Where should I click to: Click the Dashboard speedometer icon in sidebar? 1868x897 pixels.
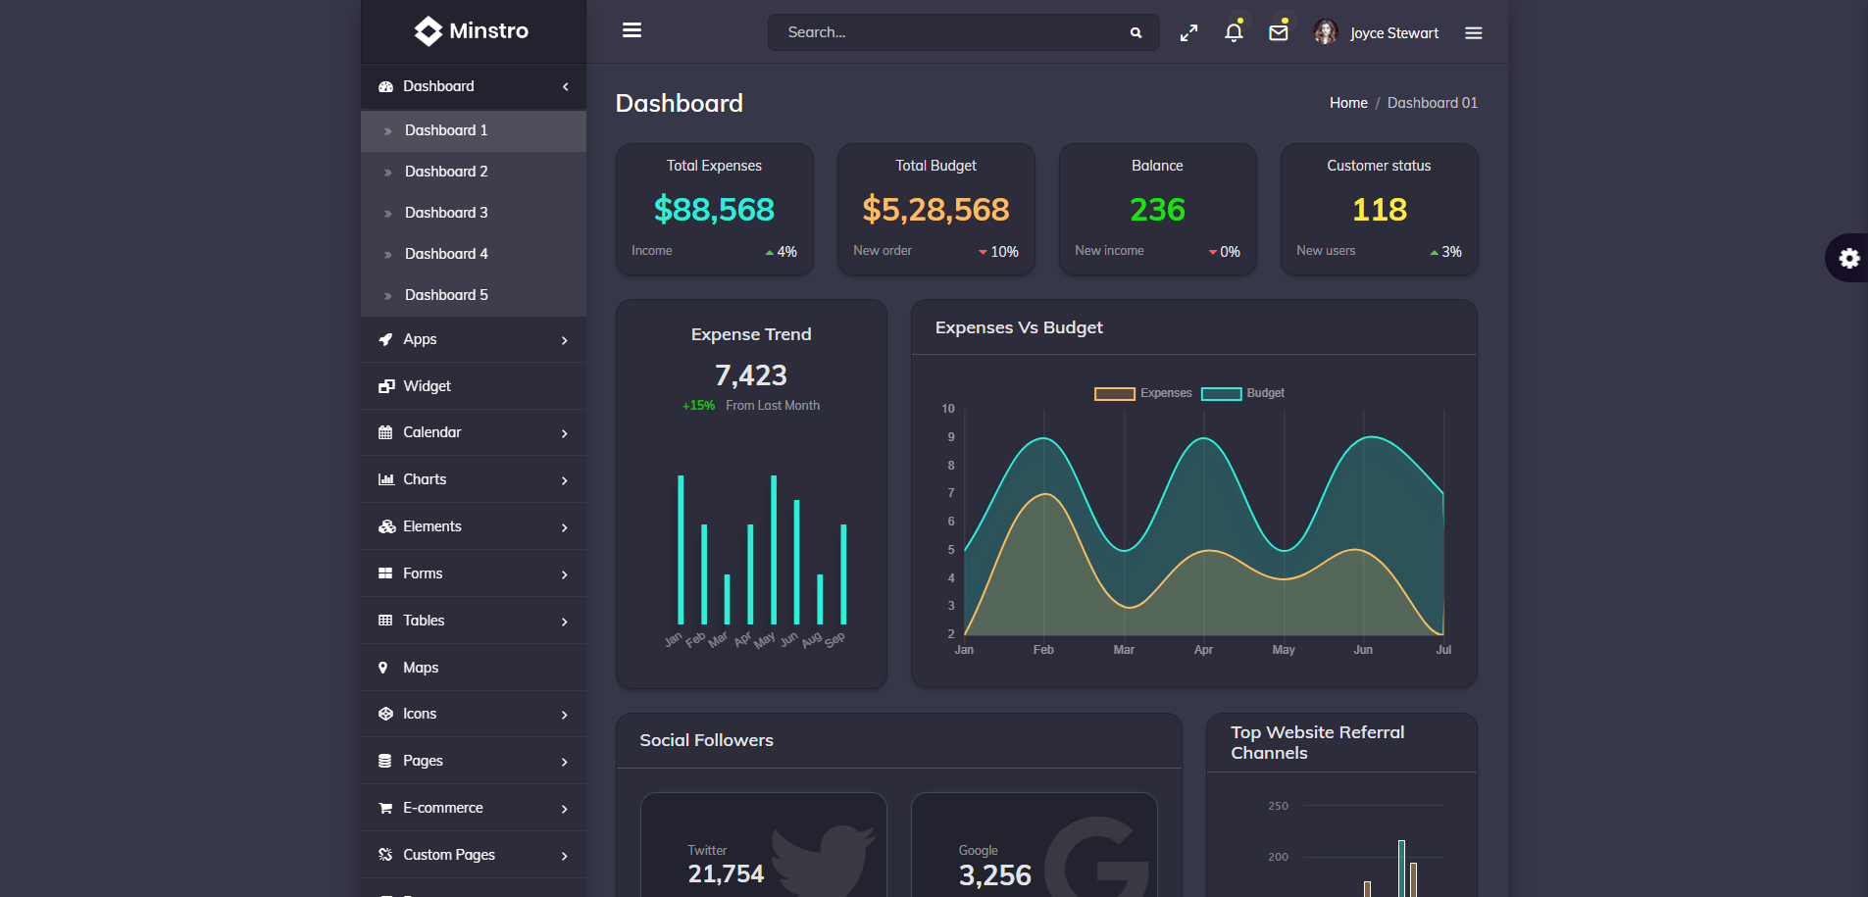[x=385, y=86]
